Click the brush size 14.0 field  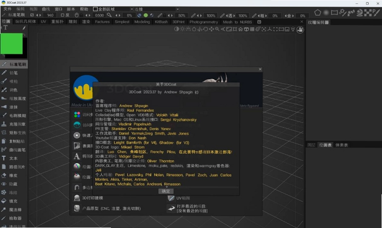50,15
